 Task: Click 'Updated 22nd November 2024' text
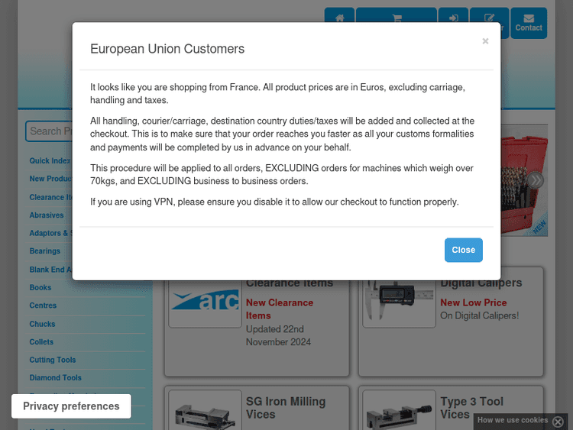(x=278, y=335)
